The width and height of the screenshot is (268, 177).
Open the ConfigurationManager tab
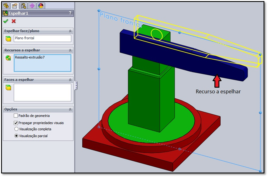click(x=23, y=5)
